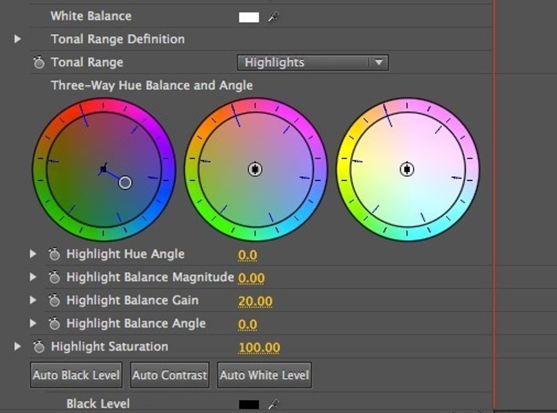Expand the Highlight Balance Gain parameter
Screen dimensions: 557x413
(33, 300)
